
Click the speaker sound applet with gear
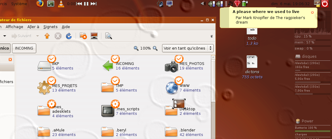click(160, 4)
